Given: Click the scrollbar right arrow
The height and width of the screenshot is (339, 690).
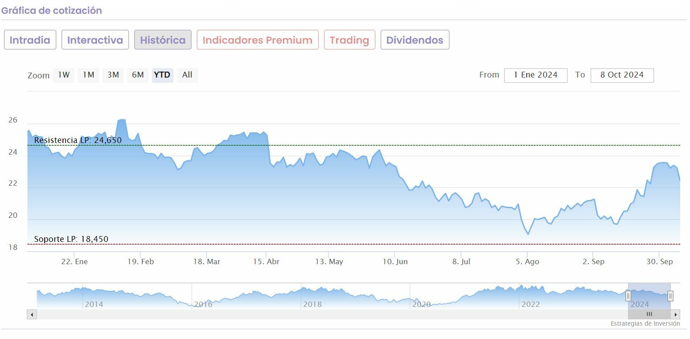Looking at the screenshot, I should [x=676, y=314].
